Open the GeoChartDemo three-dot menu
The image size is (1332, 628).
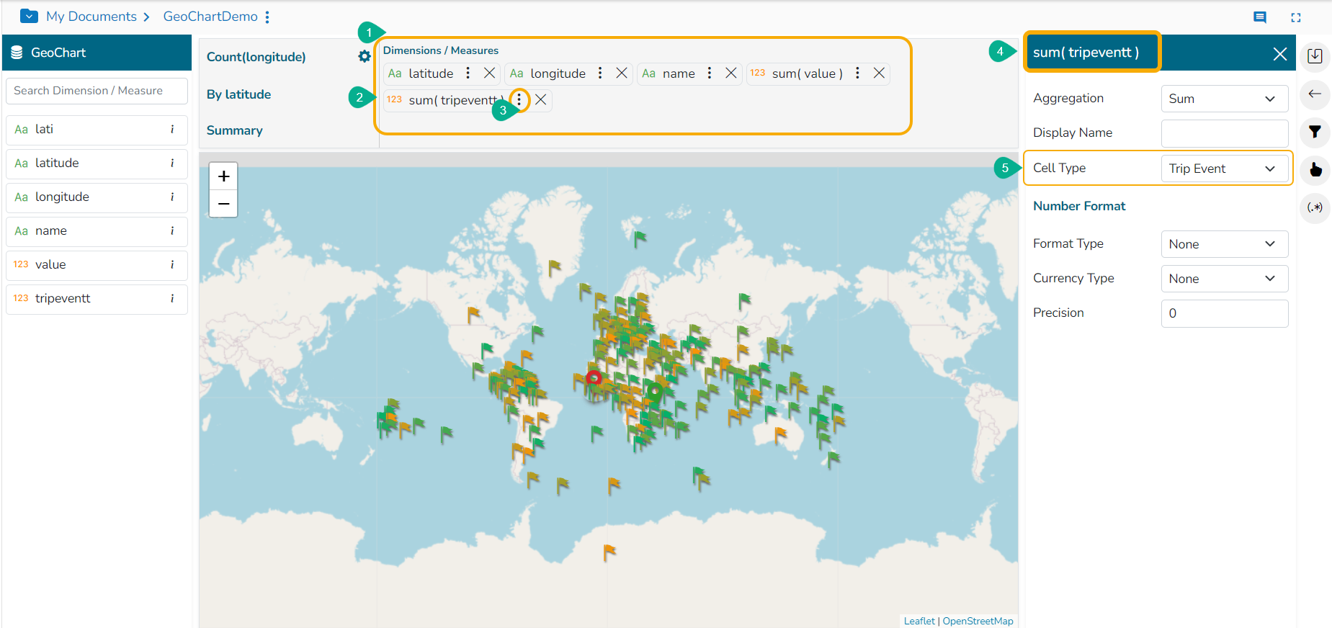pyautogui.click(x=267, y=17)
